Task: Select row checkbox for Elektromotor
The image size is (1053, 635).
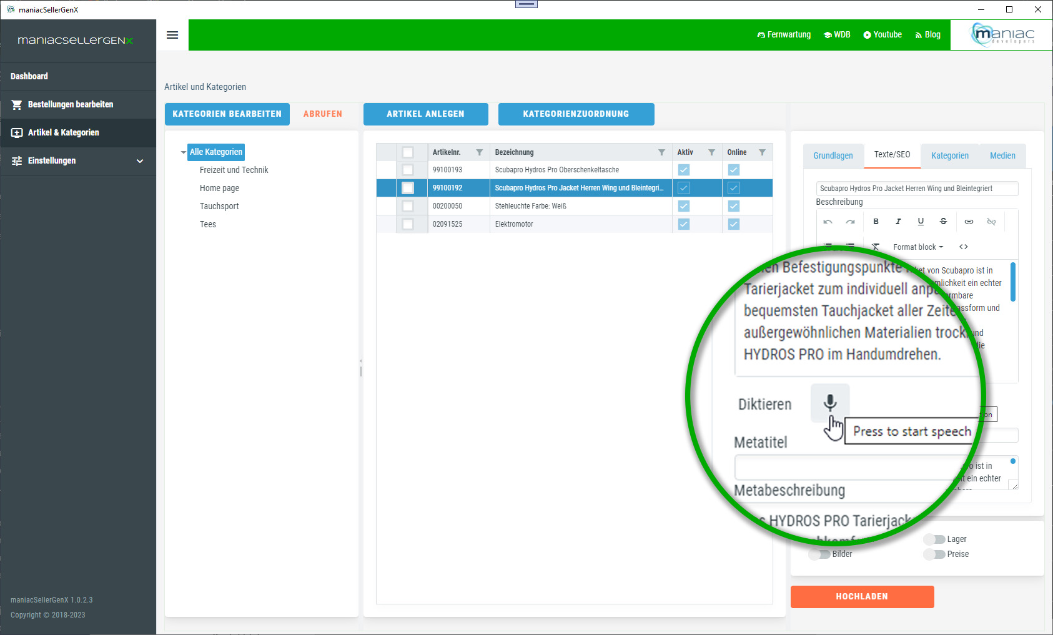Action: point(408,224)
